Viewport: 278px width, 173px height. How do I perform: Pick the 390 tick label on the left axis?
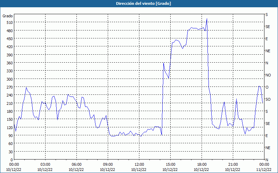[10, 55]
